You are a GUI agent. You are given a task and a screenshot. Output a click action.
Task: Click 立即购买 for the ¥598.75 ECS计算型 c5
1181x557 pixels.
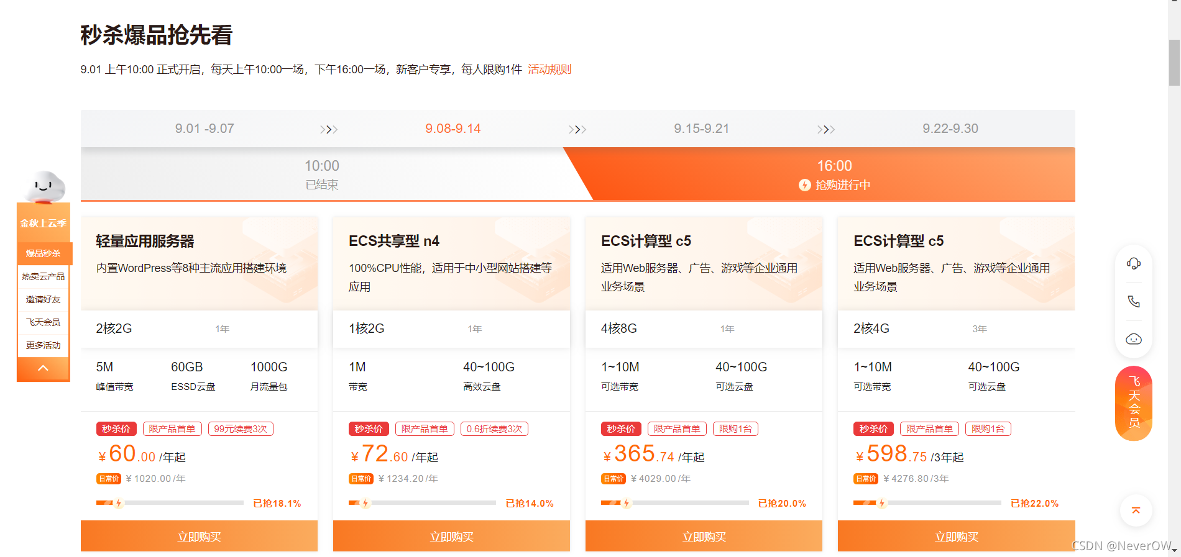[957, 537]
